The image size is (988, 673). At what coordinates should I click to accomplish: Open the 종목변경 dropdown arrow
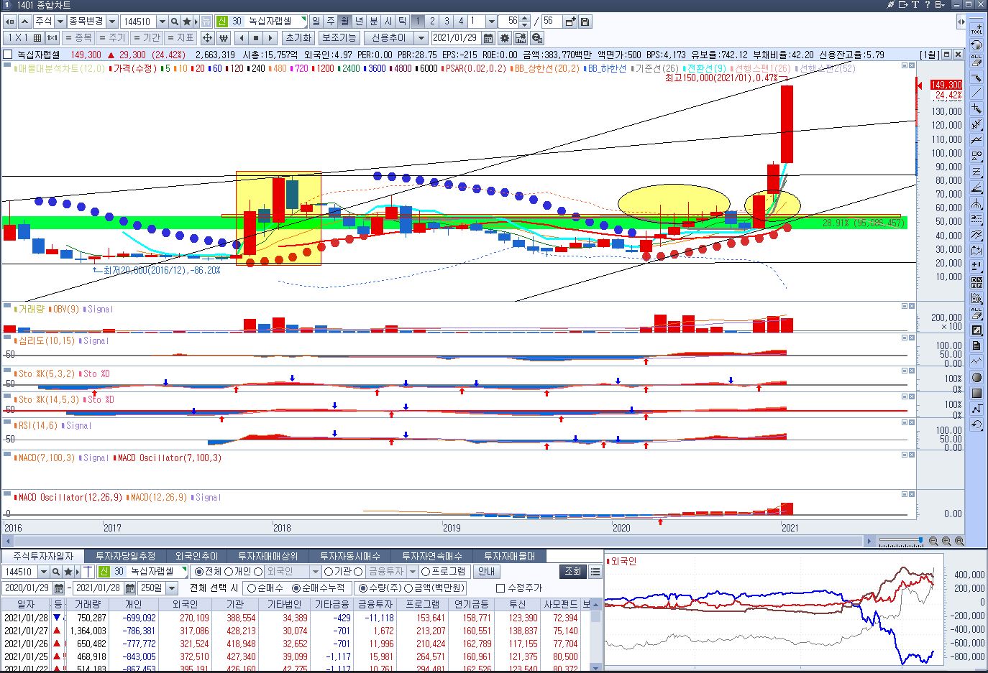click(112, 22)
